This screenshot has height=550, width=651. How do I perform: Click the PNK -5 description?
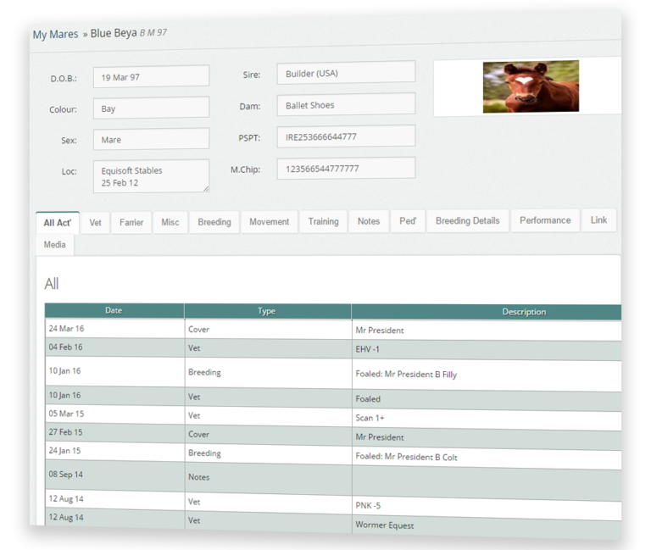pos(368,506)
